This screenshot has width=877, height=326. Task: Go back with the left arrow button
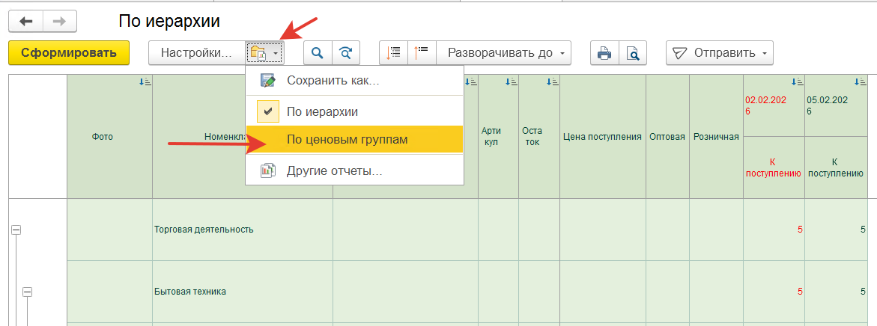25,21
